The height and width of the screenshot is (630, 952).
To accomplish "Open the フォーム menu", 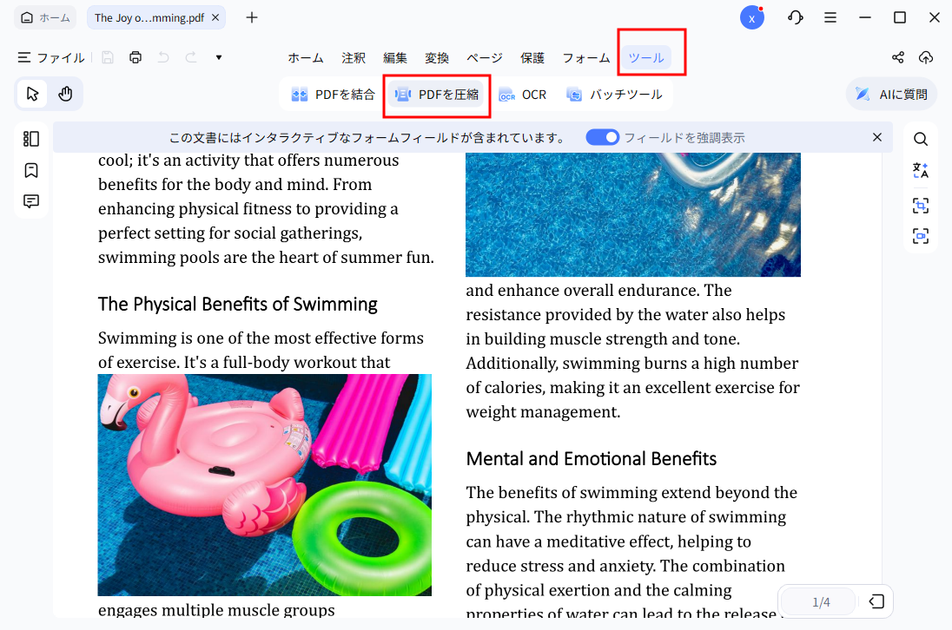I will click(x=586, y=57).
